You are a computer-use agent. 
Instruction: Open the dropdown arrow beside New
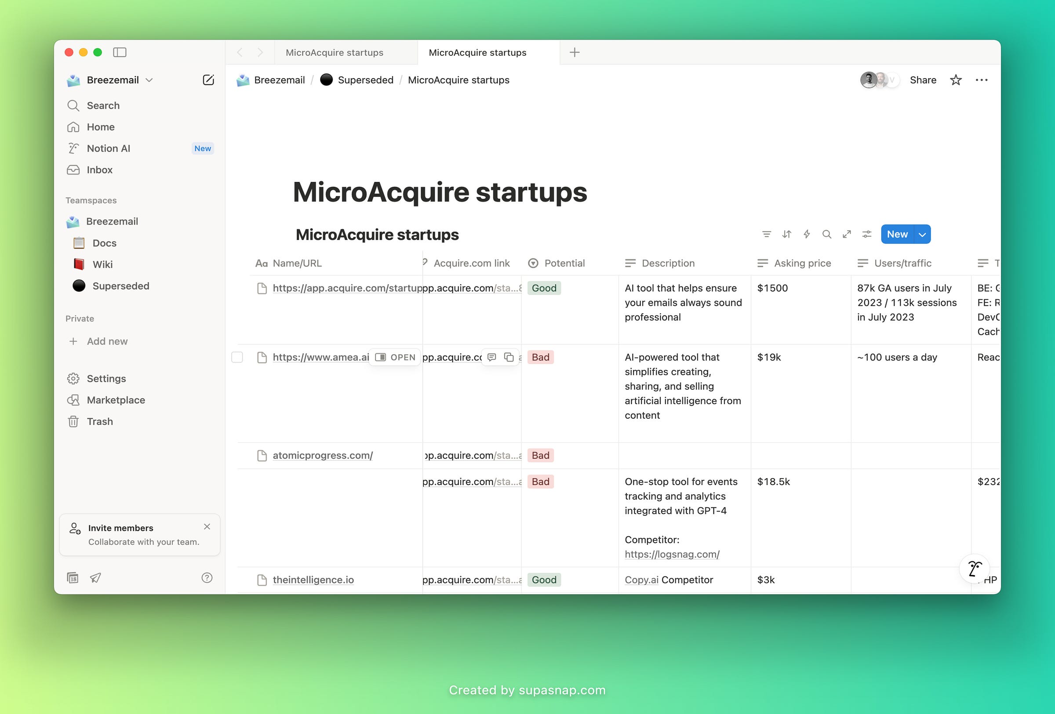(922, 235)
